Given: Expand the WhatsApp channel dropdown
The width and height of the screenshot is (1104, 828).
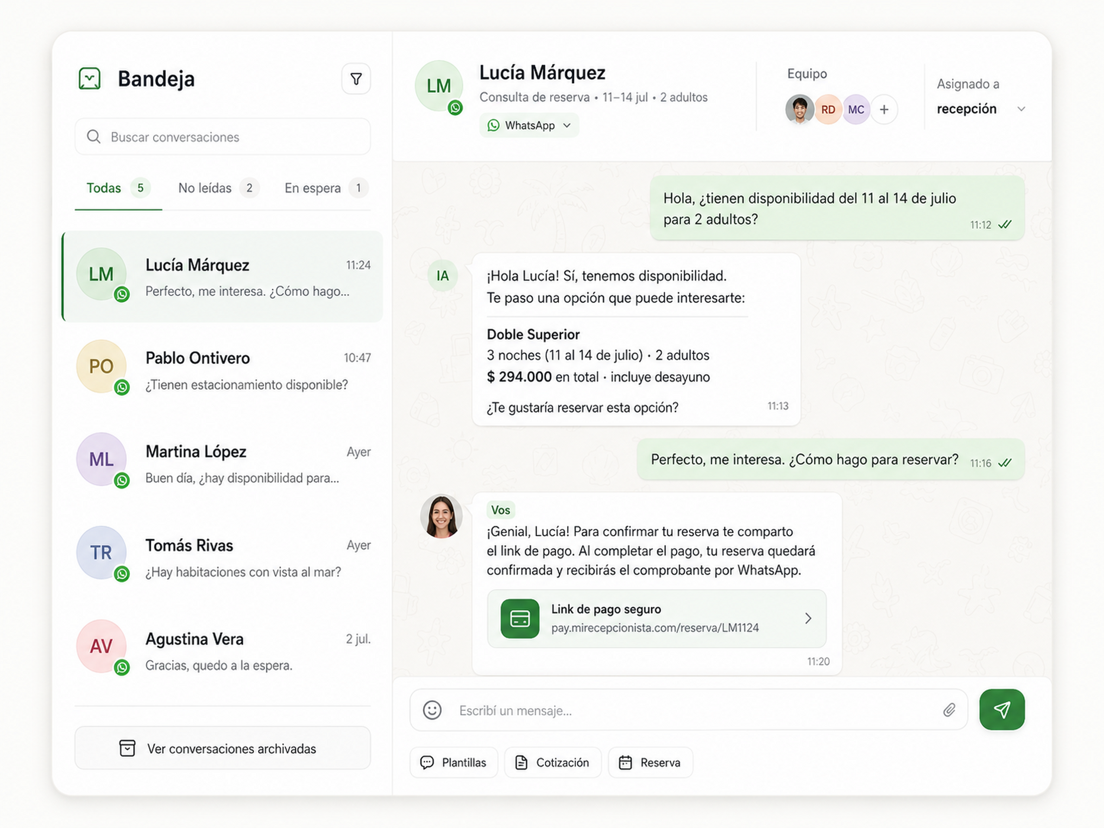Looking at the screenshot, I should tap(529, 125).
